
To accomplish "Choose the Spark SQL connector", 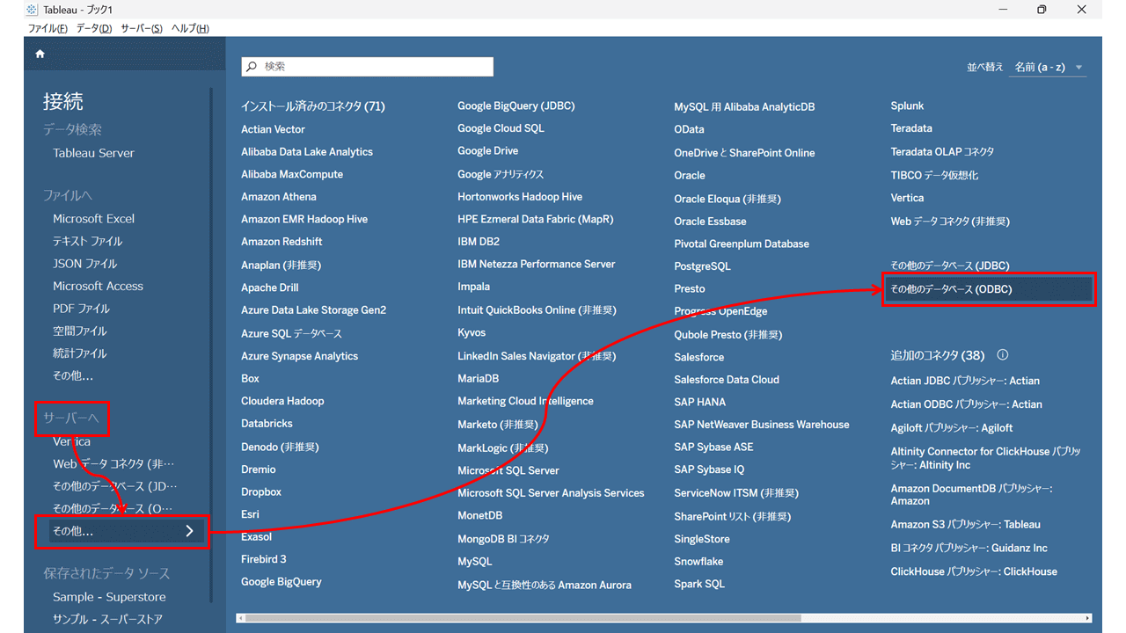I will tap(700, 584).
